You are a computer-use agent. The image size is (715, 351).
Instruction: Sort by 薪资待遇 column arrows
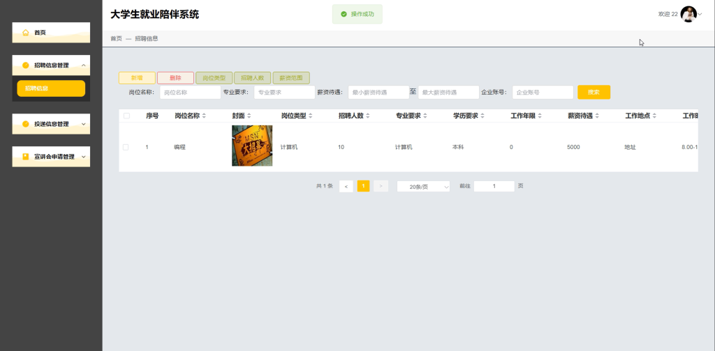tap(597, 116)
